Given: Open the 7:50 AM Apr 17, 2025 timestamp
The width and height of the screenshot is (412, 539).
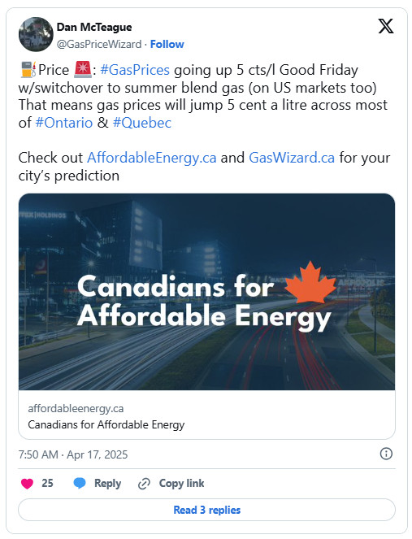Looking at the screenshot, I should tap(73, 454).
